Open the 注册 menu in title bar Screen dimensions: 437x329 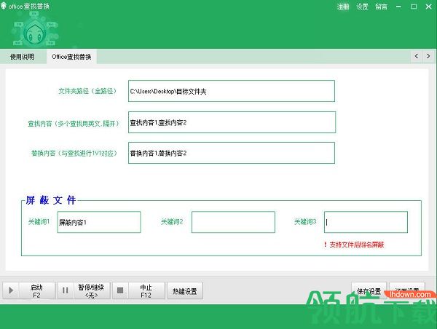pos(343,7)
